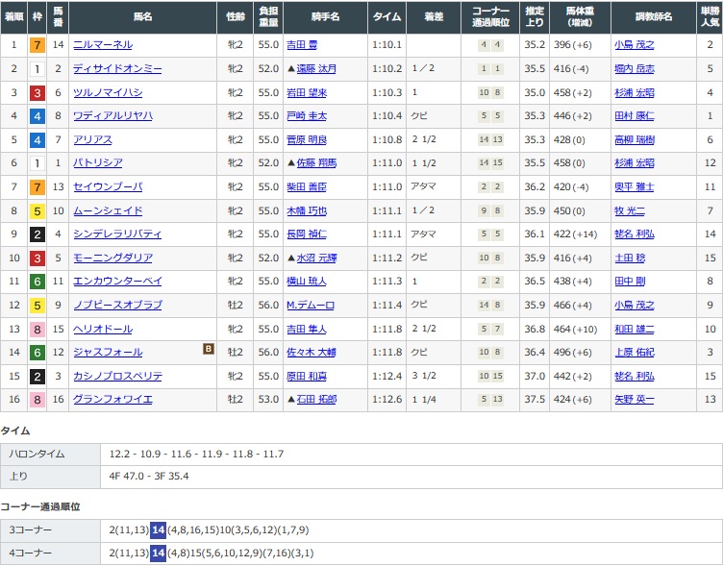Viewport: 723px width, 566px height.
Task: Click the black frame 2 badge for シンデレラリバティ
Action: [x=37, y=234]
